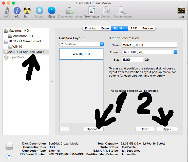Select the WIN10_TEST partition block
The height and width of the screenshot is (162, 188).
[81, 54]
